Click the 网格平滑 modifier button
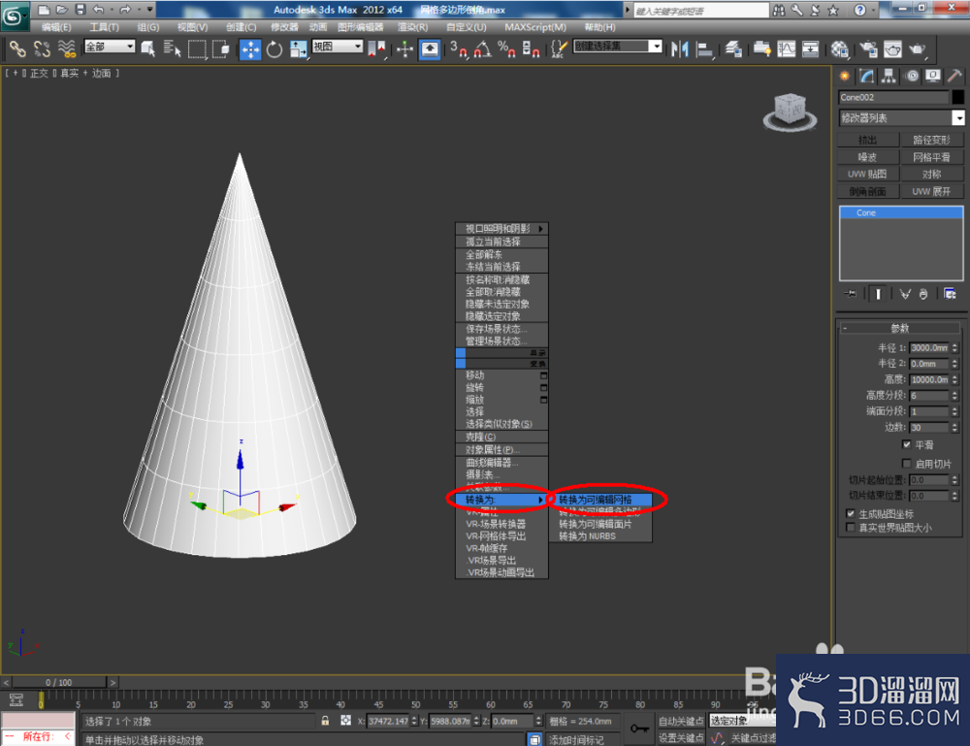Screen dimensions: 970x746 click(931, 157)
